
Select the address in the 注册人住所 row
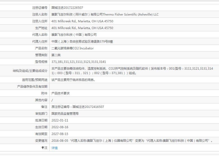pos(82,21)
